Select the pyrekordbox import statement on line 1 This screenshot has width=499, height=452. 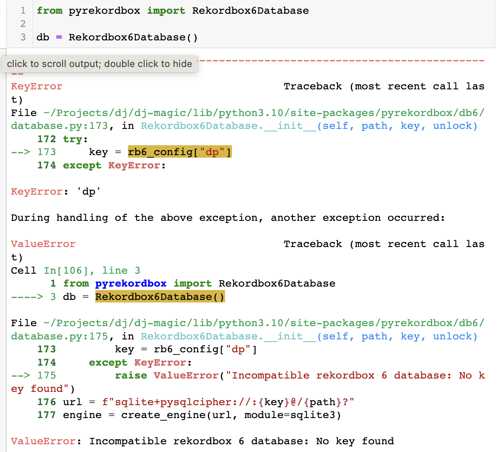[172, 10]
